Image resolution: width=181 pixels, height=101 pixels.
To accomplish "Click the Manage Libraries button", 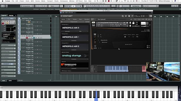I will 74,22.
